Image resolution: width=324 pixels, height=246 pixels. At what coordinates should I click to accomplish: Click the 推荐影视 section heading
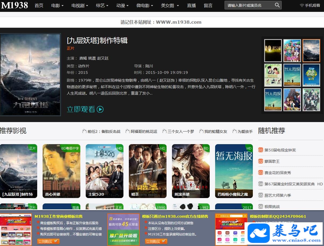click(13, 131)
